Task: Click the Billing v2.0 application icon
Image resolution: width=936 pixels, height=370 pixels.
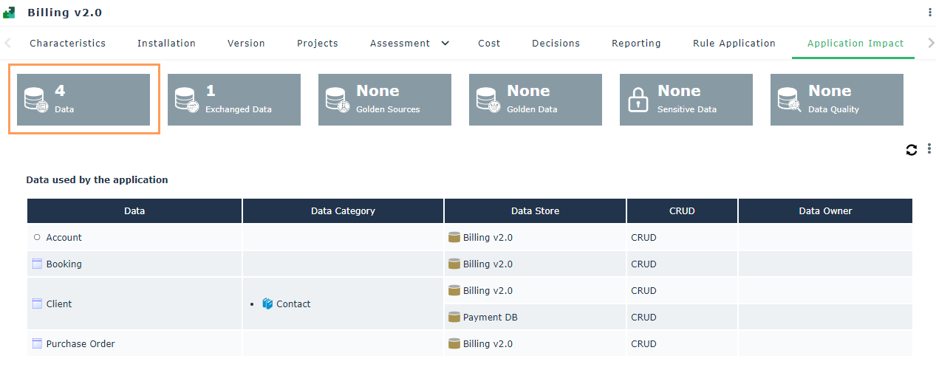Action: click(x=10, y=13)
